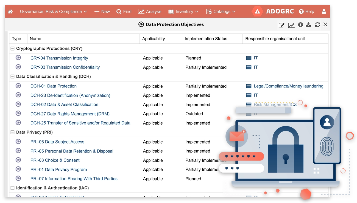Close the Data Protection Objectives panel

click(325, 25)
